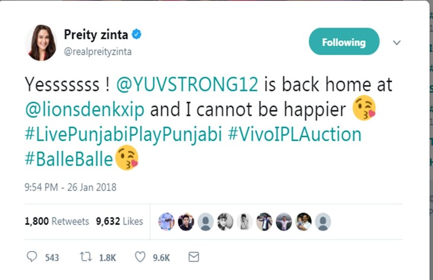
Task: Like the tweet with the heart icon
Action: click(140, 257)
